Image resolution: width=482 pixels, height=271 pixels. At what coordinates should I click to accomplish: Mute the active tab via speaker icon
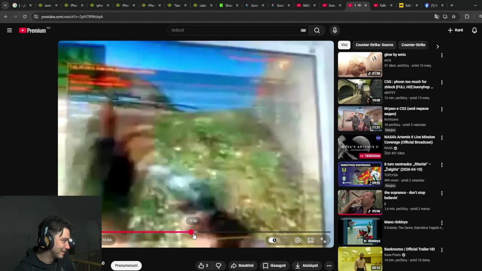click(359, 5)
